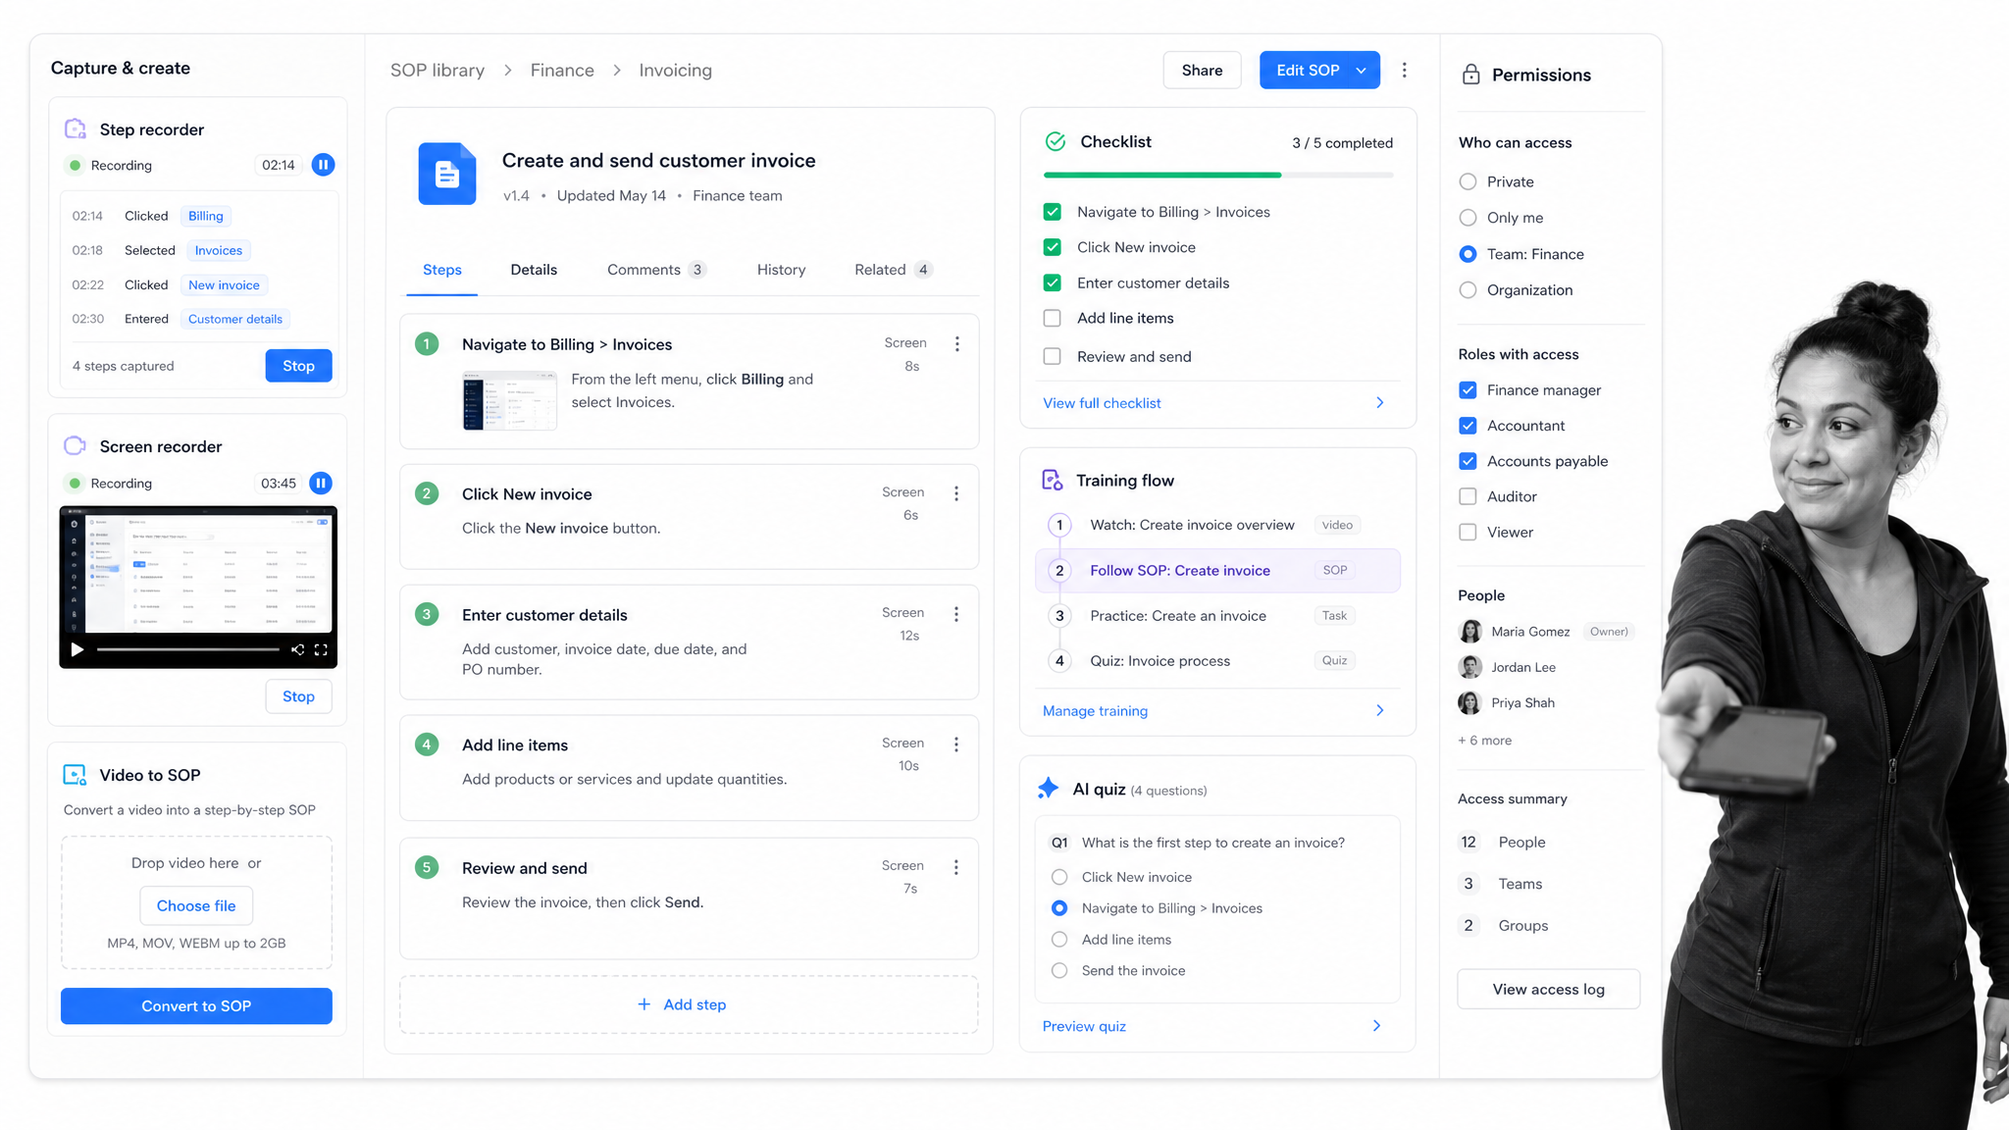2009x1130 pixels.
Task: Click the Permissions lock icon
Action: [1470, 75]
